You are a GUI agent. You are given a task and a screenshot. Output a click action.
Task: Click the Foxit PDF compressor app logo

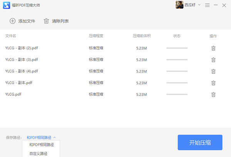(x=5, y=5)
